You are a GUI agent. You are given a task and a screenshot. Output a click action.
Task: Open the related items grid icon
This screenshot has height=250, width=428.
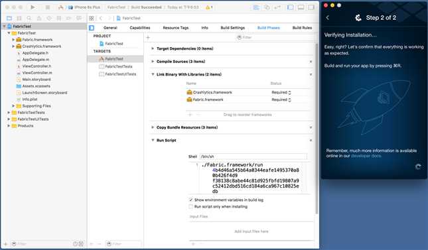[92, 19]
